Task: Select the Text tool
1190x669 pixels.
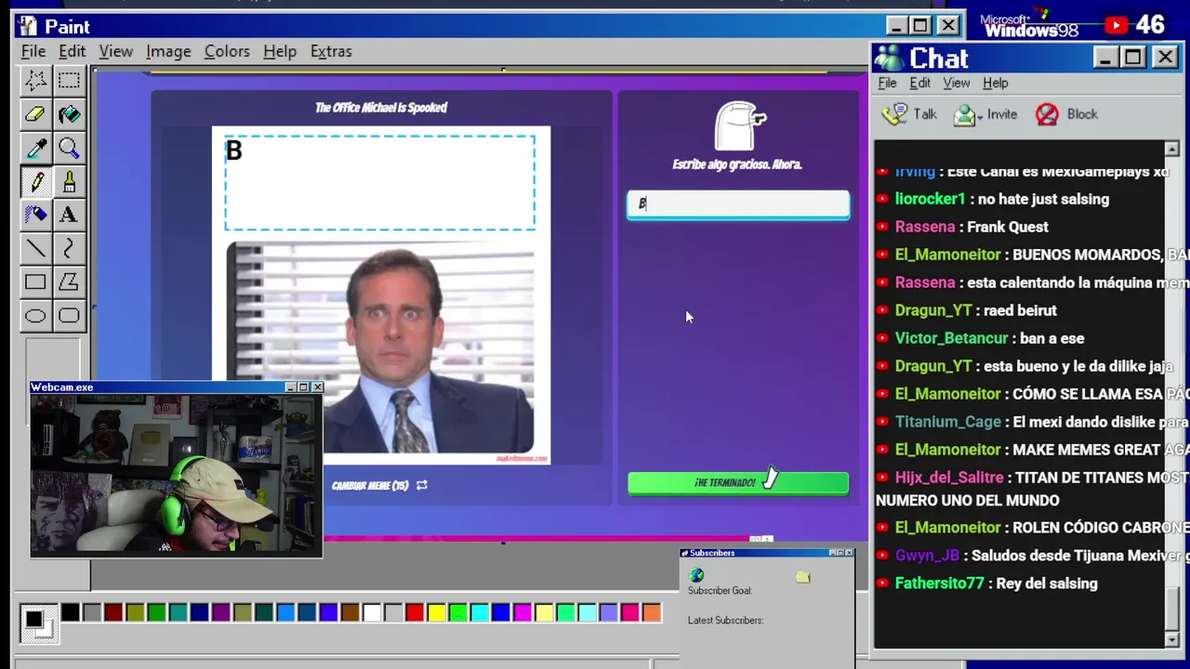Action: (x=69, y=215)
